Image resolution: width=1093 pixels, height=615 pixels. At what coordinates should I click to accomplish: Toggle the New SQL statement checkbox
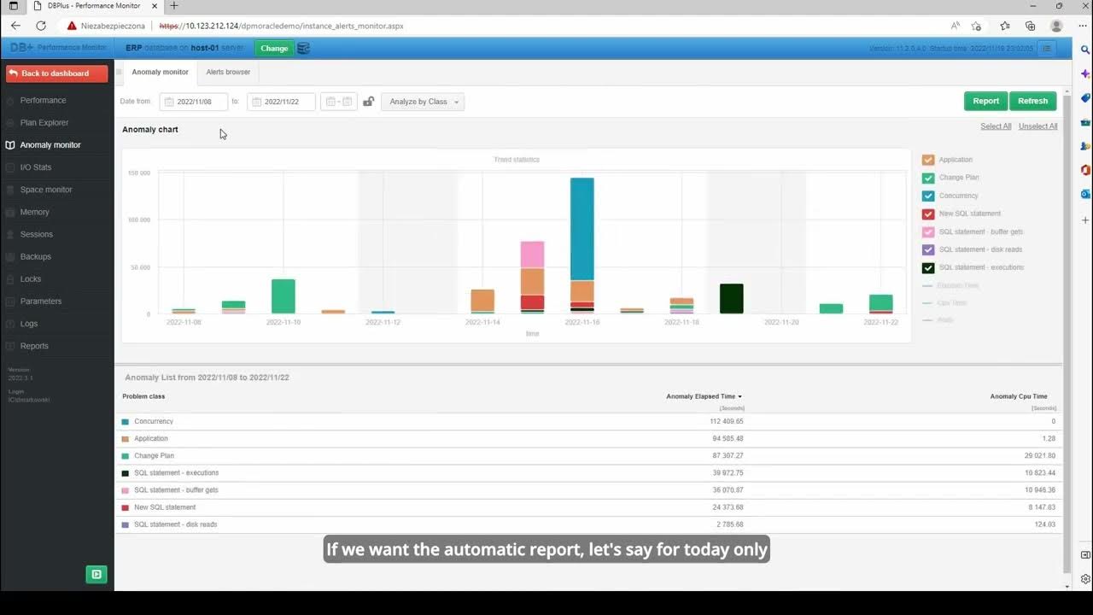[x=927, y=213]
